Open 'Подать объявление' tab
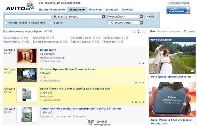 [52, 10]
